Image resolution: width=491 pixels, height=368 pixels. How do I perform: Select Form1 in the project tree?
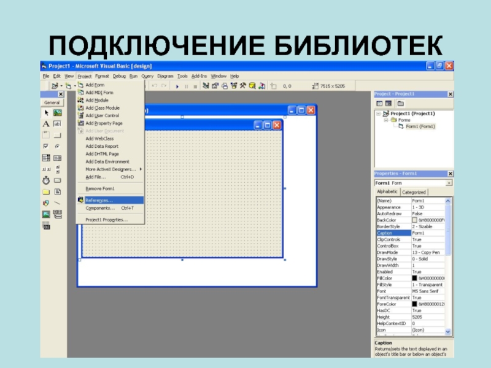tap(420, 126)
